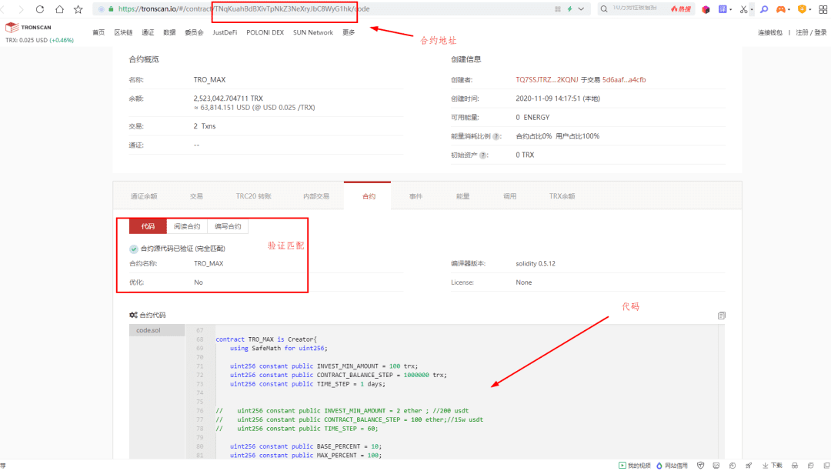Click the code editor vertical scrollbar
The width and height of the screenshot is (831, 471).
[x=721, y=392]
